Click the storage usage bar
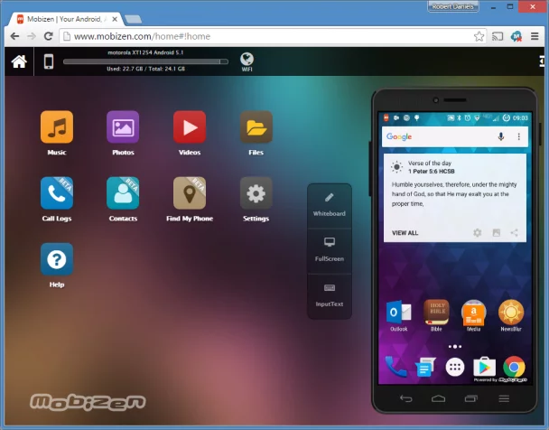The height and width of the screenshot is (430, 549). pos(145,61)
